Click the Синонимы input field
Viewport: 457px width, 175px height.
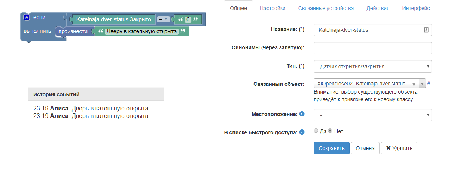(372, 48)
